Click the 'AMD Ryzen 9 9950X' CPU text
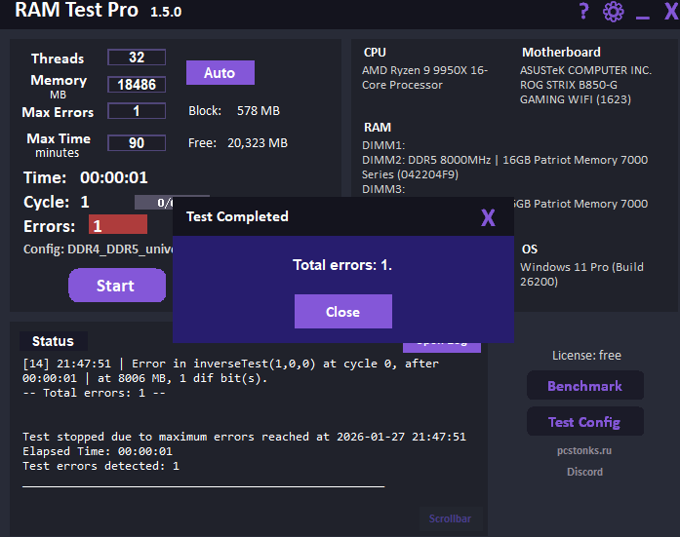The height and width of the screenshot is (537, 680). [425, 78]
